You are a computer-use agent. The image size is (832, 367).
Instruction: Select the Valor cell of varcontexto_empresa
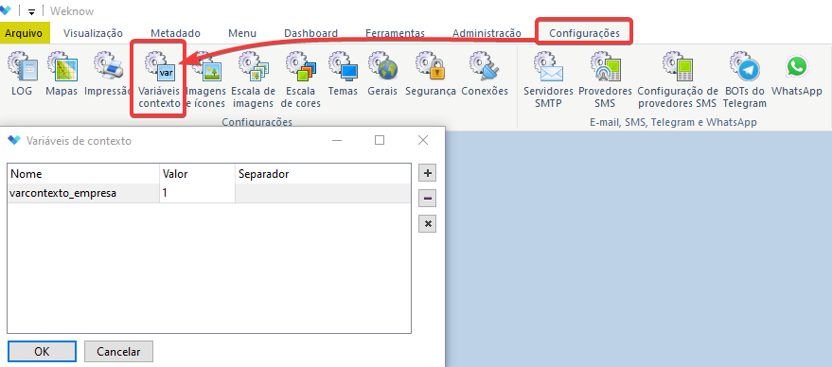pyautogui.click(x=197, y=194)
